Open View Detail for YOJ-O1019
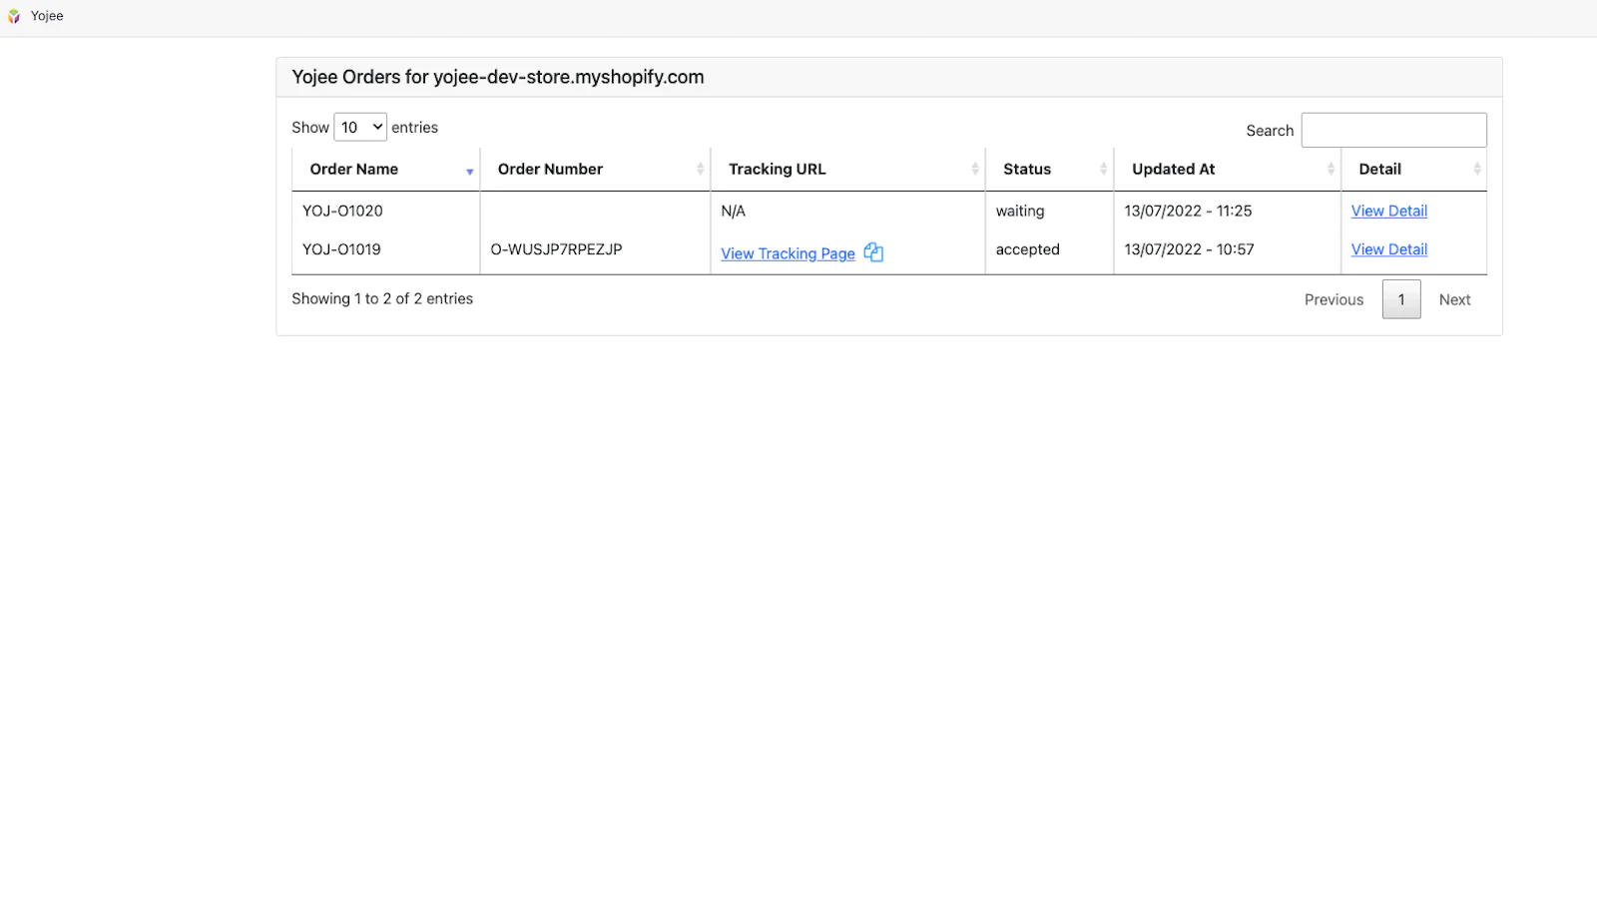Screen dimensions: 1597x898 pos(1388,249)
